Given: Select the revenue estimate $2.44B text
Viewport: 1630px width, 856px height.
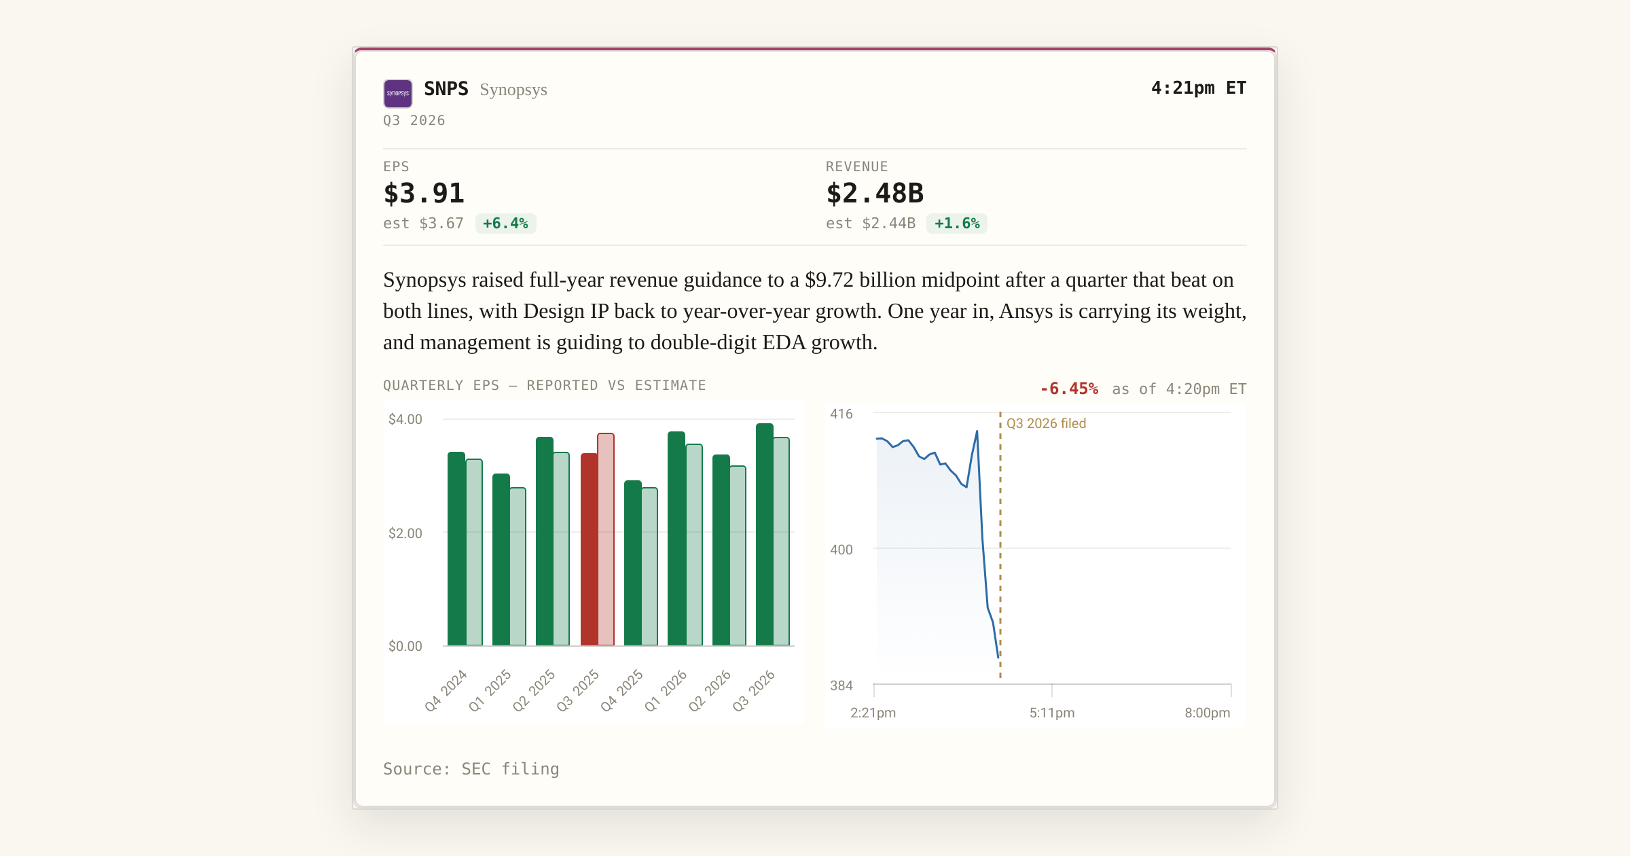Looking at the screenshot, I should [x=871, y=224].
